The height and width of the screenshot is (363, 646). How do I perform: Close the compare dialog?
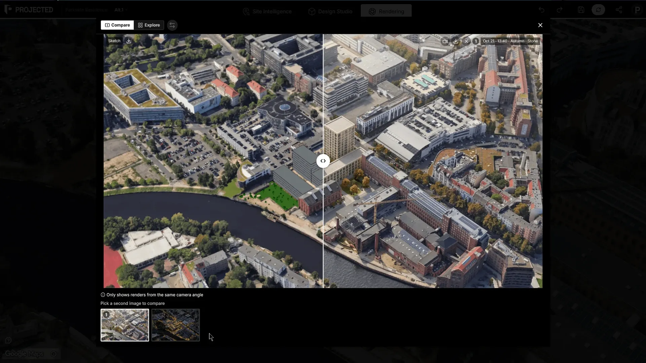[540, 25]
